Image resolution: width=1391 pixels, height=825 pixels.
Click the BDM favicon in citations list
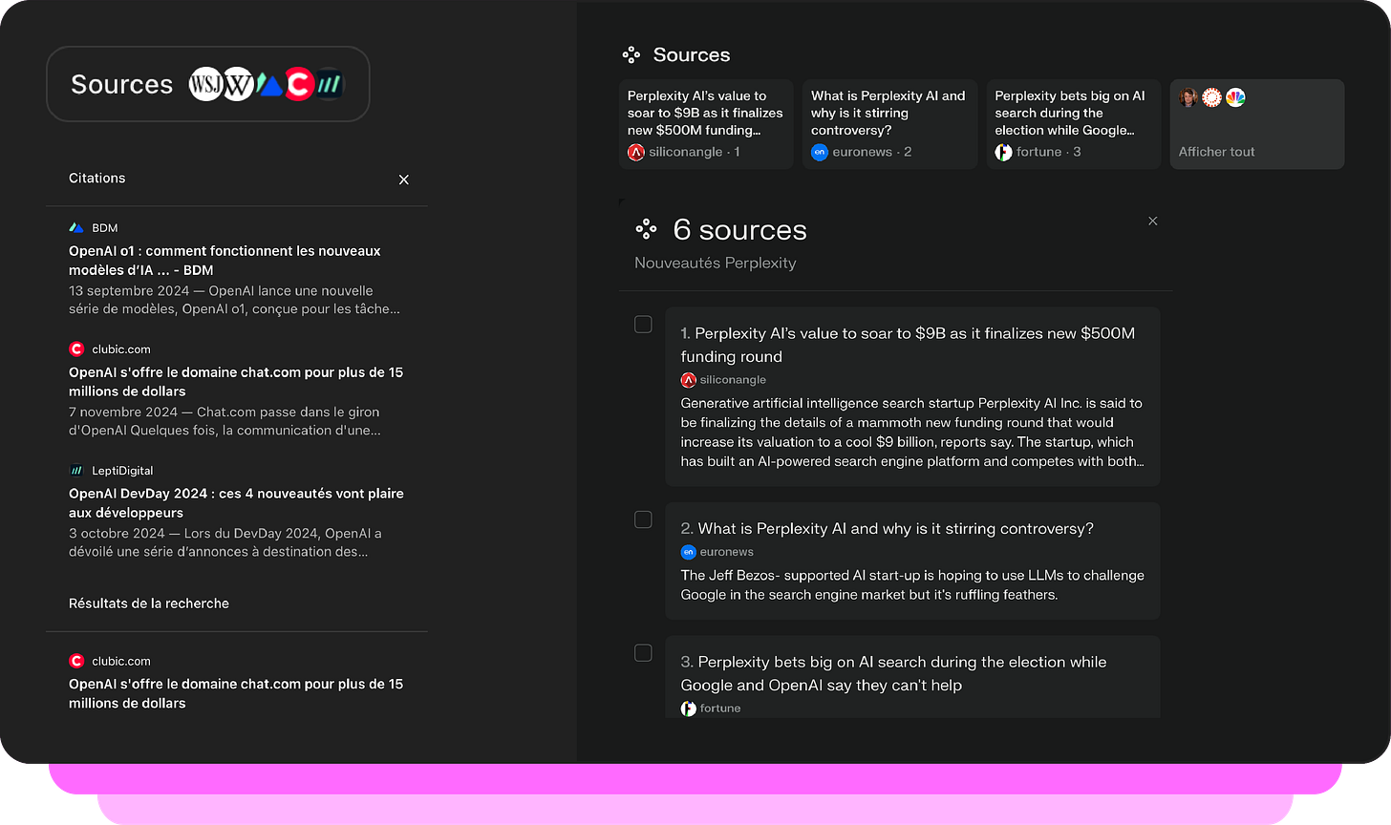(76, 228)
